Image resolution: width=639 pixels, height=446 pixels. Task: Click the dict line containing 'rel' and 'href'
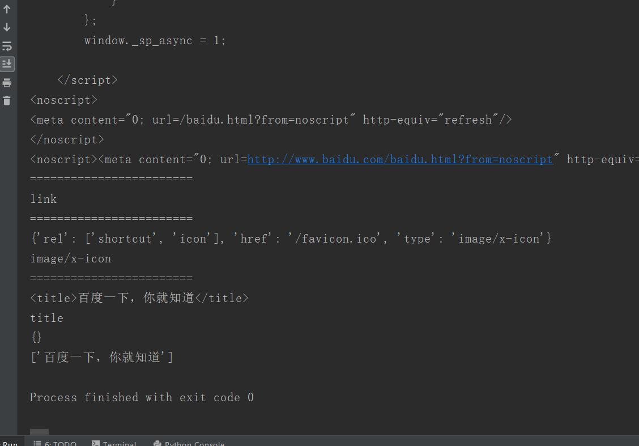point(291,239)
